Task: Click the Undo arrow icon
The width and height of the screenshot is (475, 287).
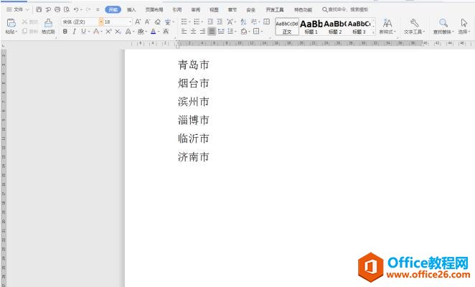Action: 75,10
